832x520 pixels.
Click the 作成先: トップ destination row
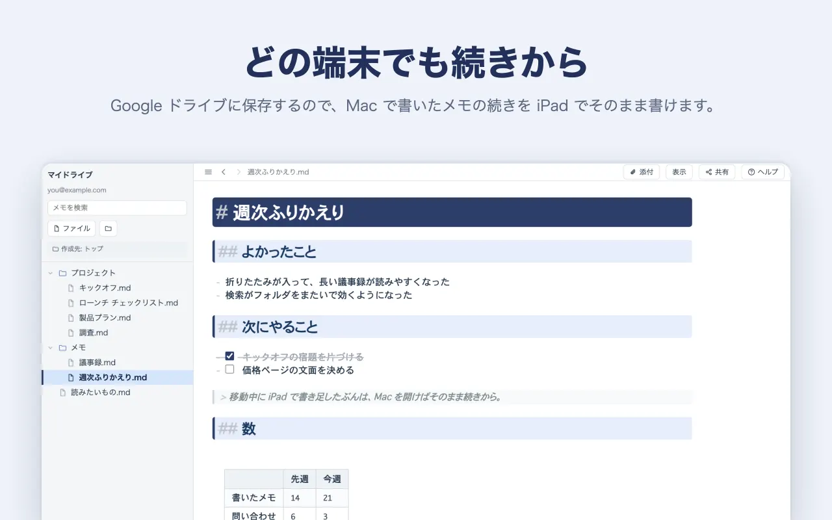pos(117,249)
